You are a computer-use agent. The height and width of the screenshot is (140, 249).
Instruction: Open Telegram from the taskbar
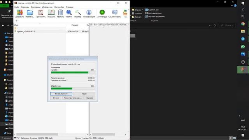click(x=243, y=39)
